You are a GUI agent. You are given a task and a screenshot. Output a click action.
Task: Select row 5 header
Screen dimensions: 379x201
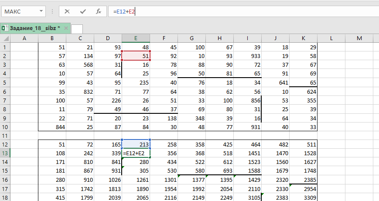click(x=5, y=82)
